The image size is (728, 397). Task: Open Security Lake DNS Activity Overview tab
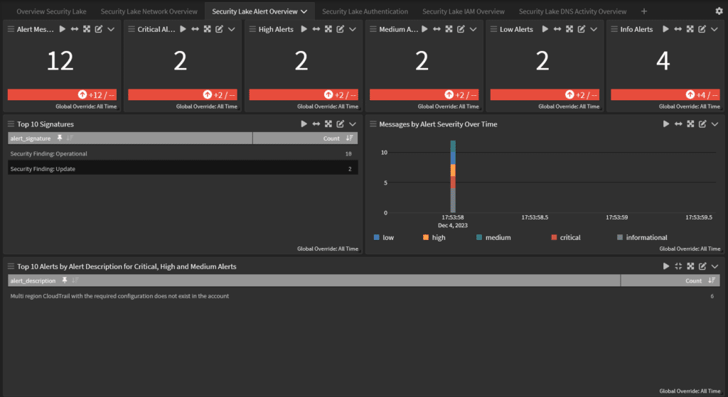coord(572,11)
